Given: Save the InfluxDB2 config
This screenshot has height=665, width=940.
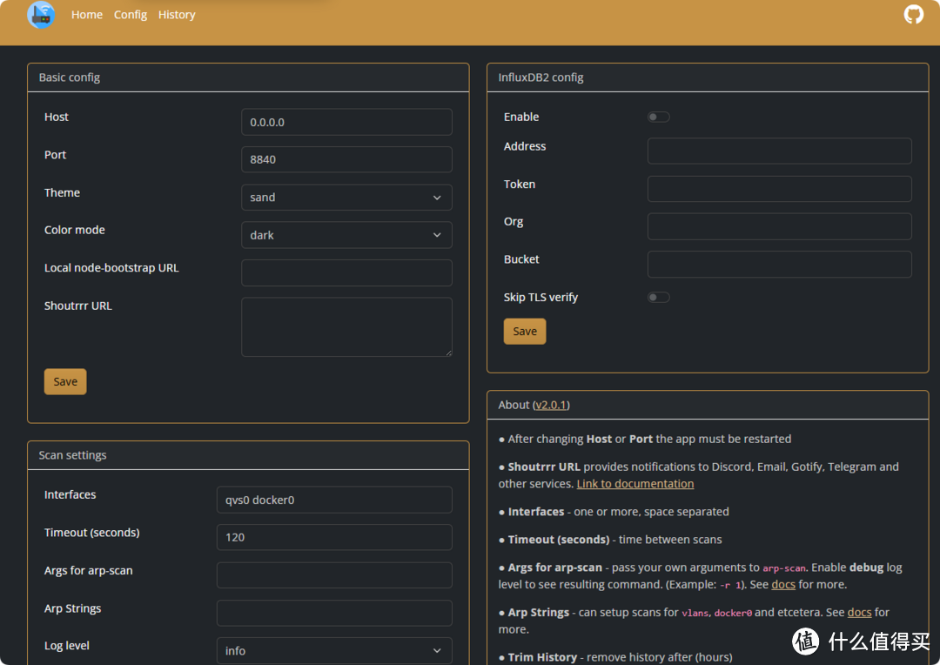Looking at the screenshot, I should [525, 332].
